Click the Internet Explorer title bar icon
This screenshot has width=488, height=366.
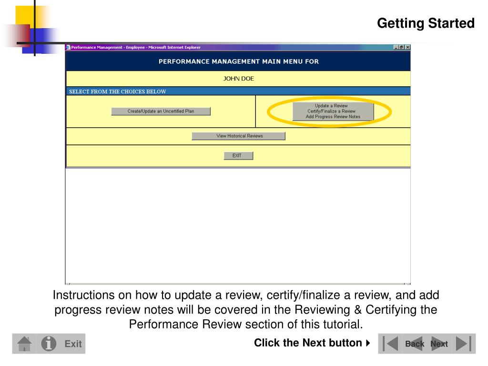[x=68, y=47]
